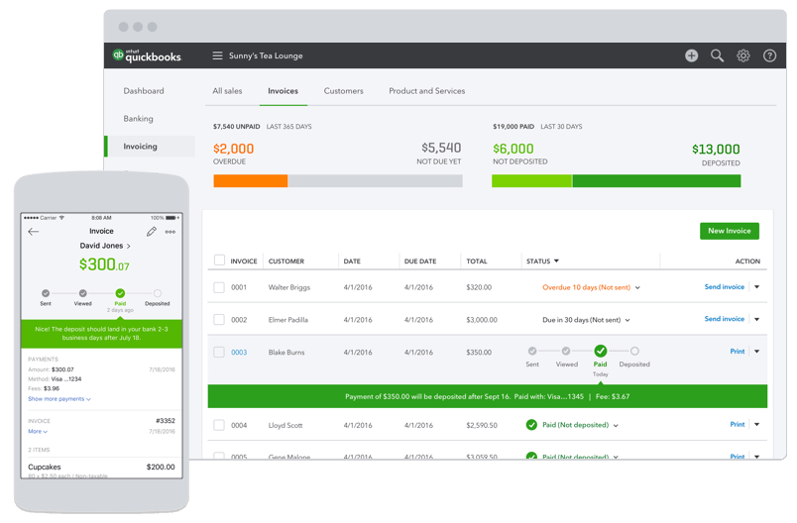Click the plus Create icon in header
The width and height of the screenshot is (797, 523).
pos(691,56)
